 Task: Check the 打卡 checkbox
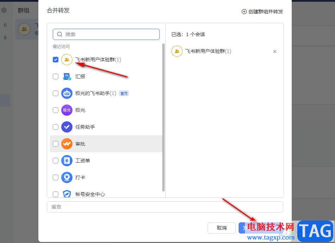tap(56, 177)
